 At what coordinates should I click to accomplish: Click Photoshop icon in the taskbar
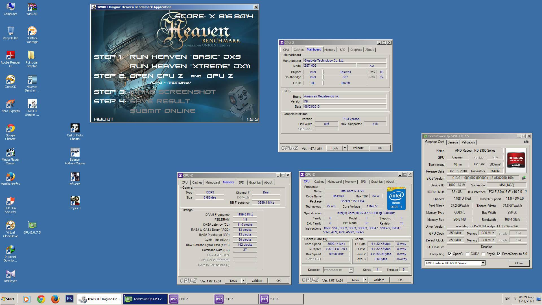pos(69,299)
